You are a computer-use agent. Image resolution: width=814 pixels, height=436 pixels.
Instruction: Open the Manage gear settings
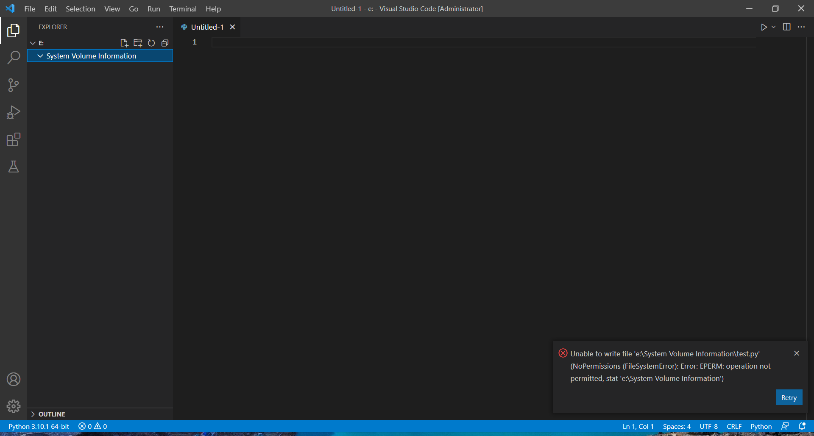(x=14, y=406)
